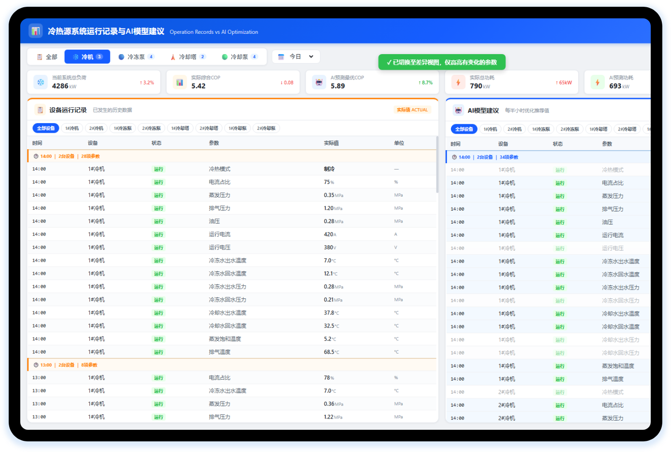Click 制冷 value in 冷热模式 row

(x=329, y=169)
